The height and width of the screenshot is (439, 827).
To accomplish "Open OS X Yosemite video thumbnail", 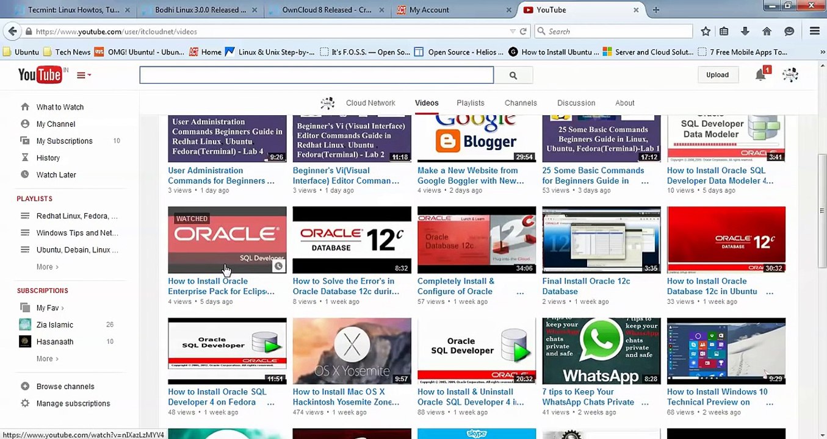I will (352, 351).
